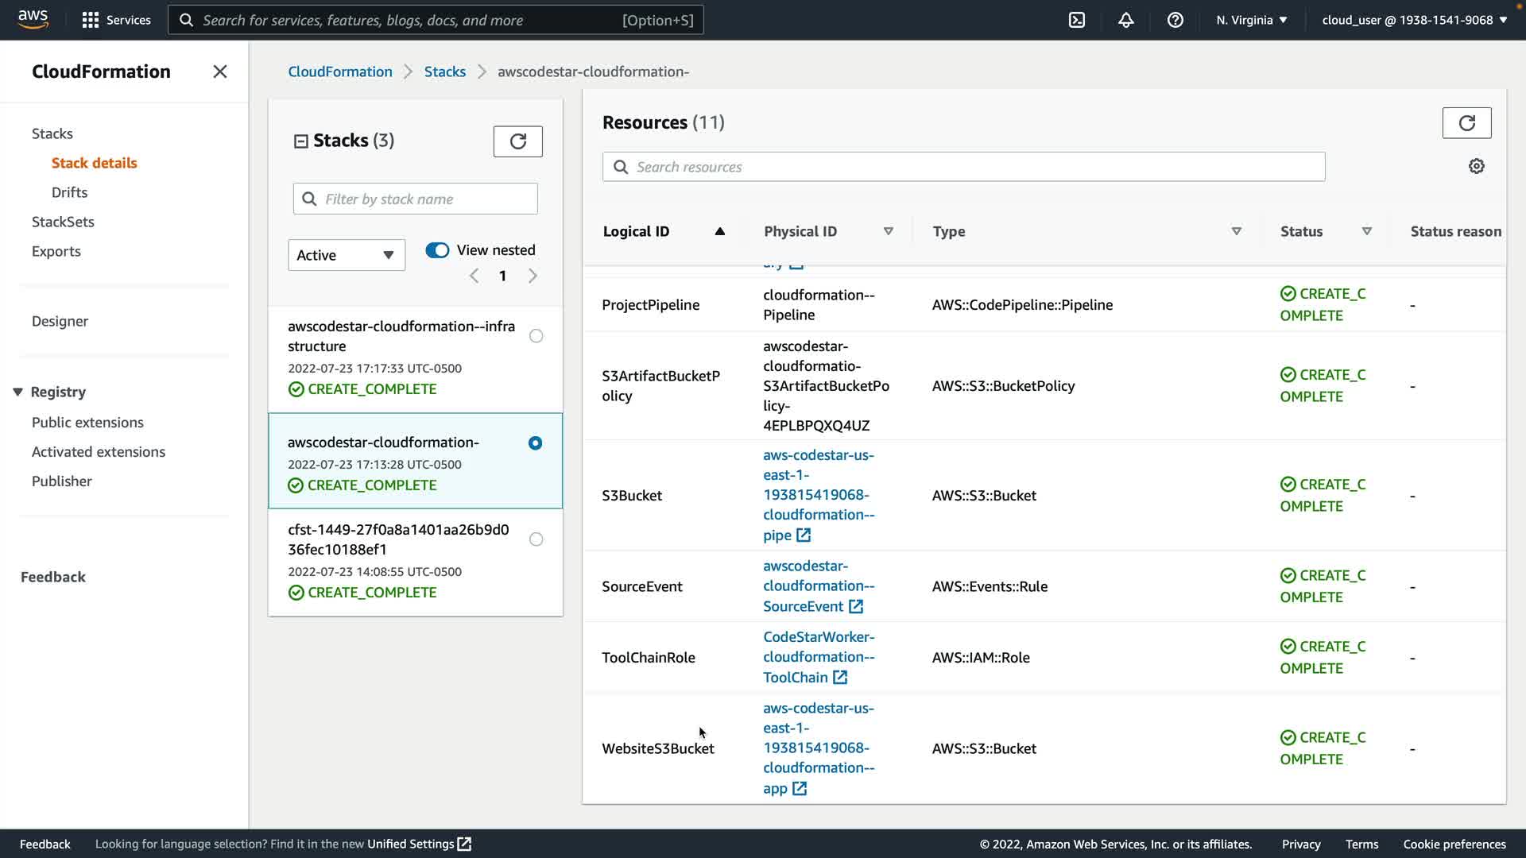Open the Active stack filter dropdown

pos(346,255)
